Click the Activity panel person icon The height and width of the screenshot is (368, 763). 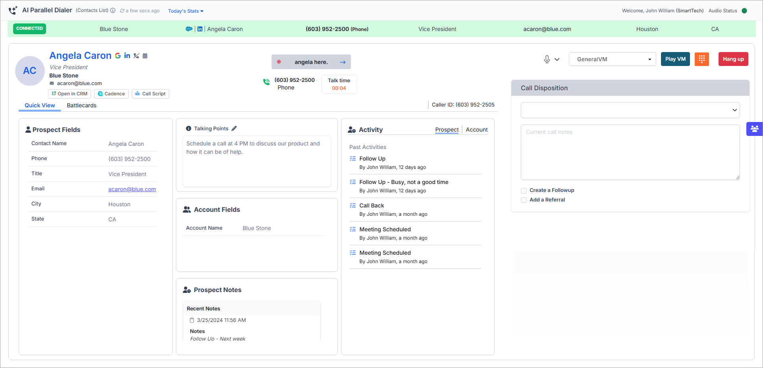click(352, 130)
